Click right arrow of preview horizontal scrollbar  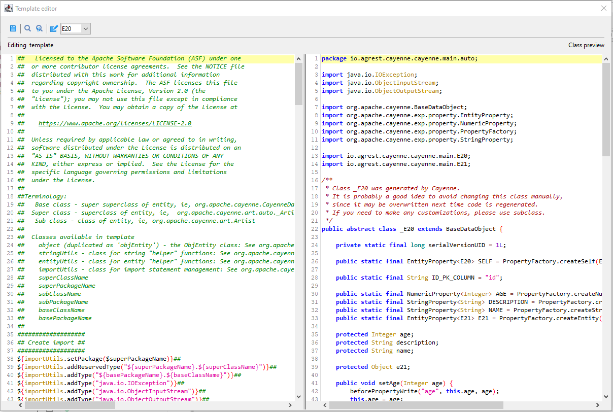pyautogui.click(x=598, y=405)
